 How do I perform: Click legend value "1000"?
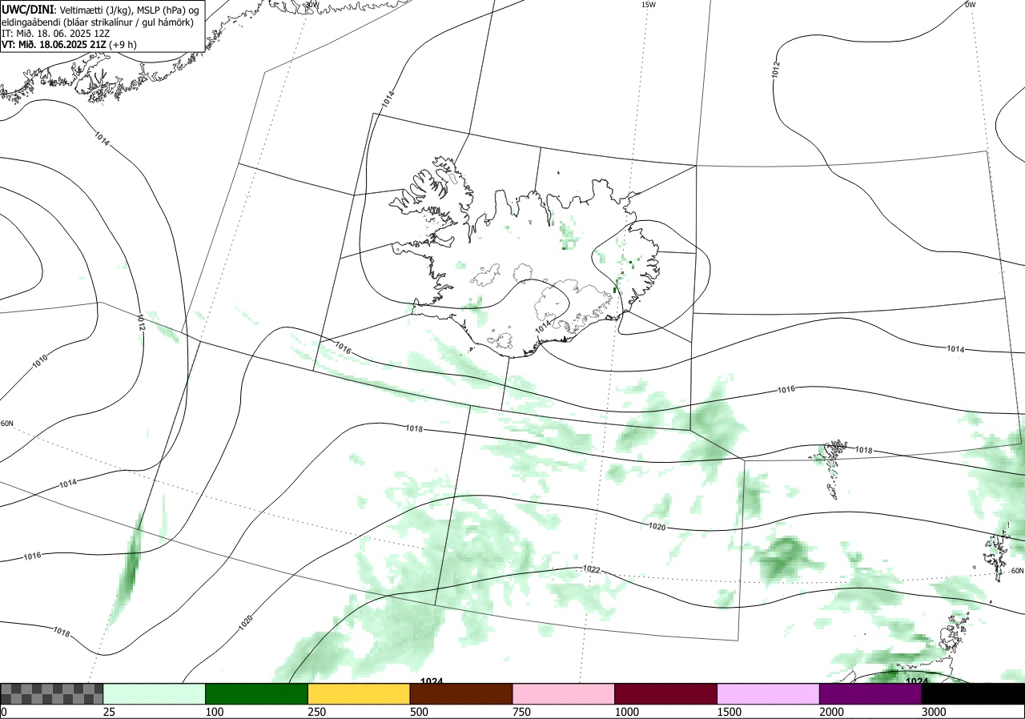[x=628, y=712]
